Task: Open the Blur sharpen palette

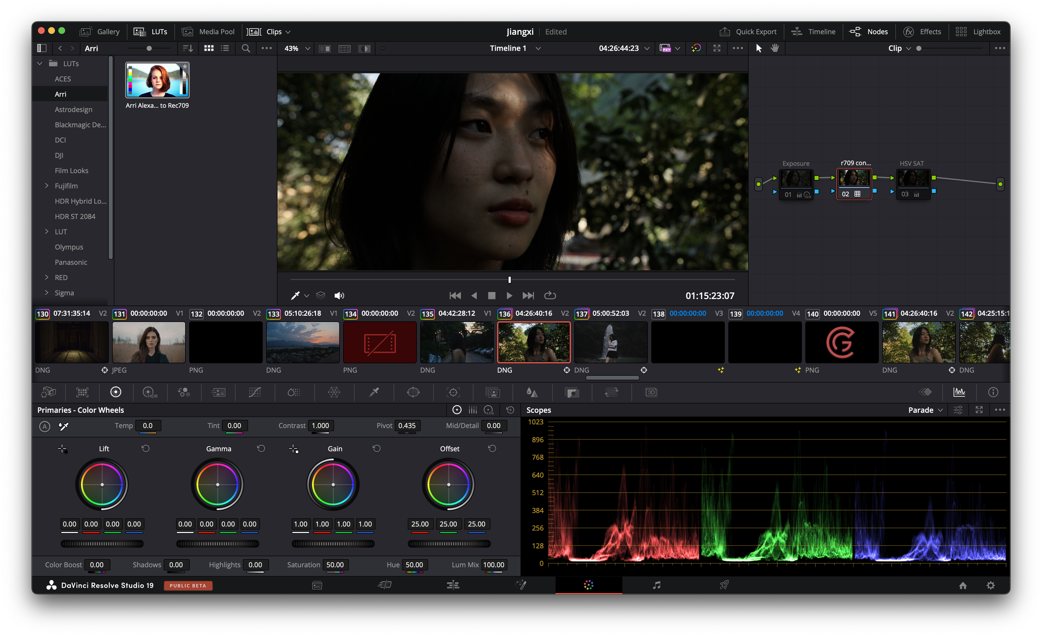Action: [x=532, y=392]
